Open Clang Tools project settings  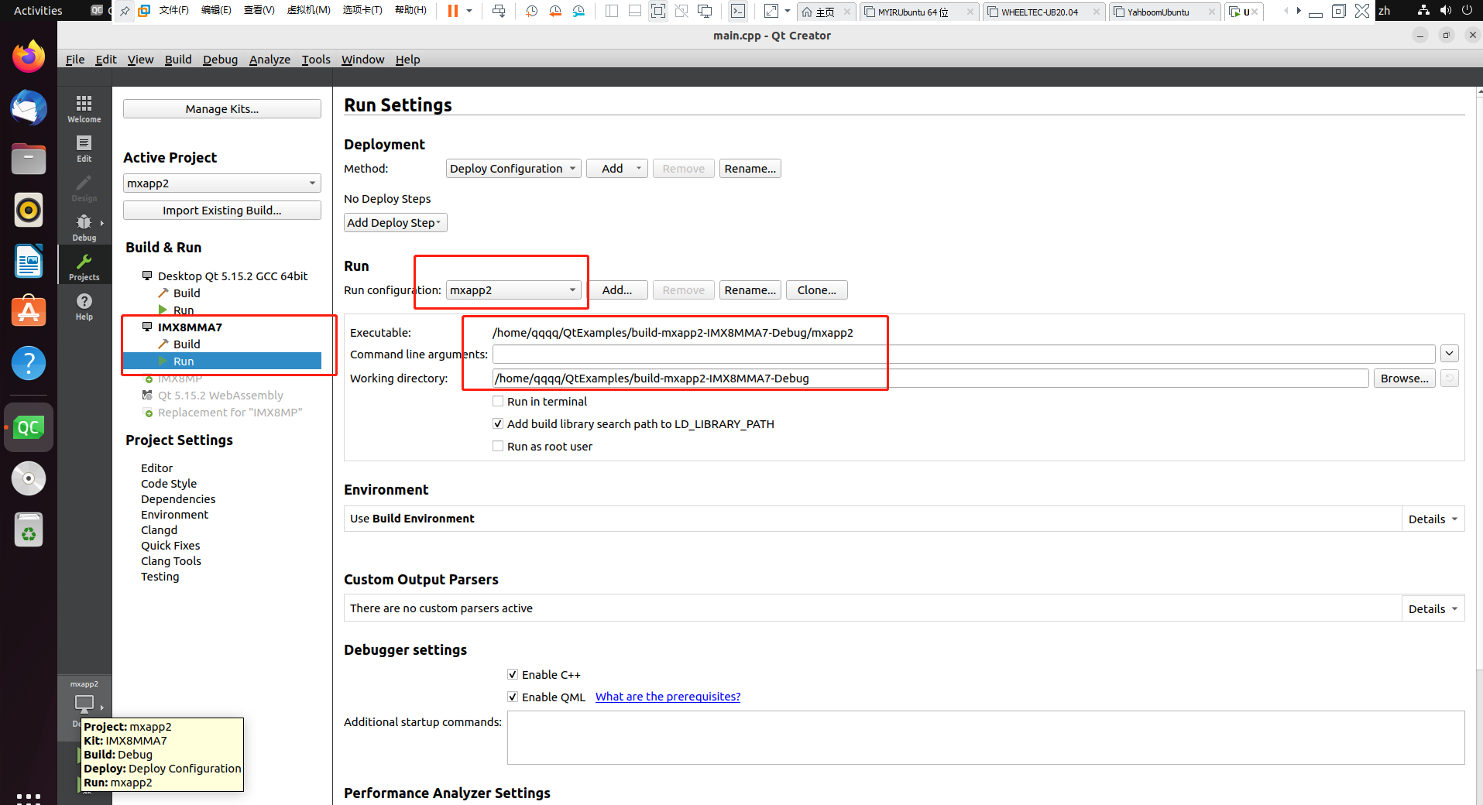[x=171, y=561]
